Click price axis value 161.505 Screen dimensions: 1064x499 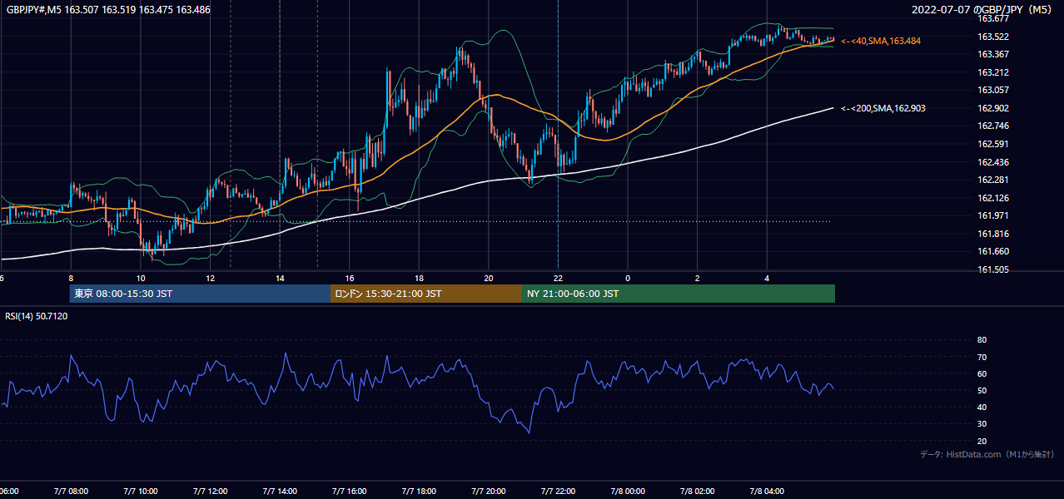click(x=992, y=269)
